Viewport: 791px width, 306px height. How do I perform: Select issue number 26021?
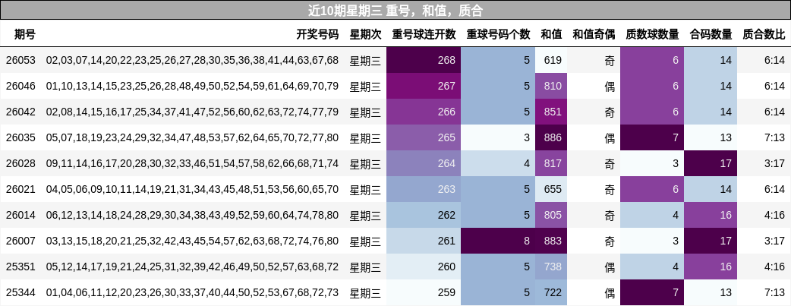coord(20,189)
